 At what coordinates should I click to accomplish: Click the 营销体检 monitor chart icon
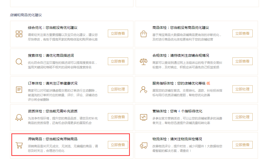(143, 117)
